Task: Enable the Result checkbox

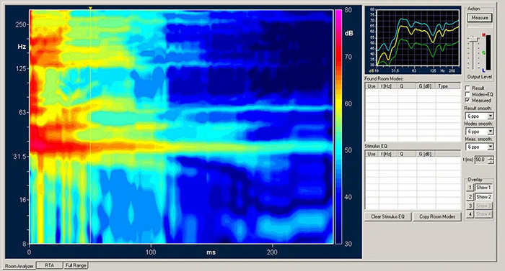Action: 467,88
